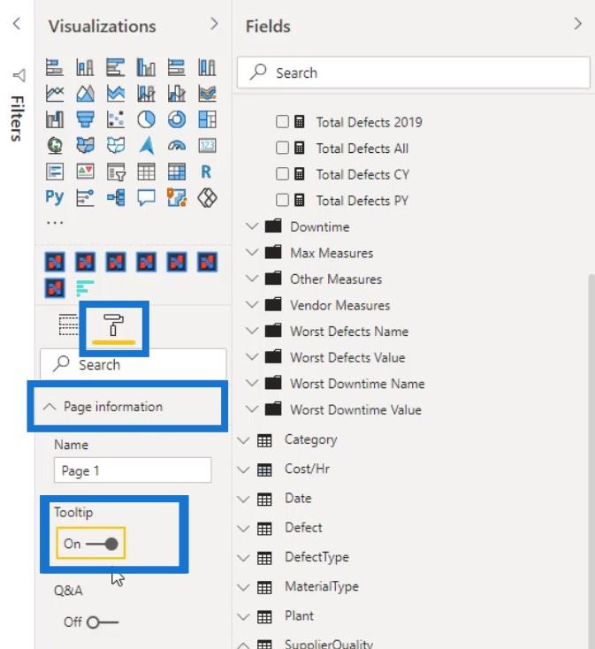Select the Stacked column chart visual
The width and height of the screenshot is (595, 649).
click(85, 67)
